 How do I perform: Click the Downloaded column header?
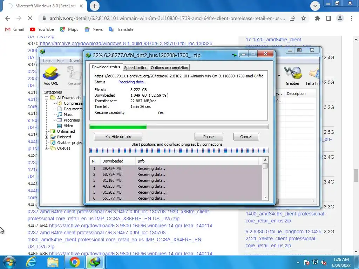click(117, 161)
